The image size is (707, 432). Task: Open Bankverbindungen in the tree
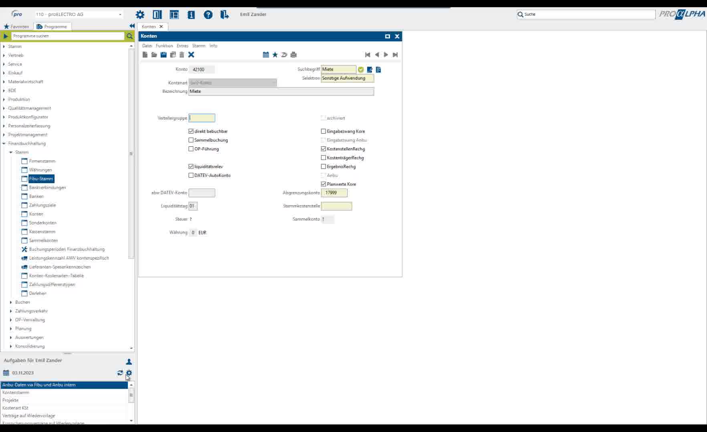click(47, 188)
